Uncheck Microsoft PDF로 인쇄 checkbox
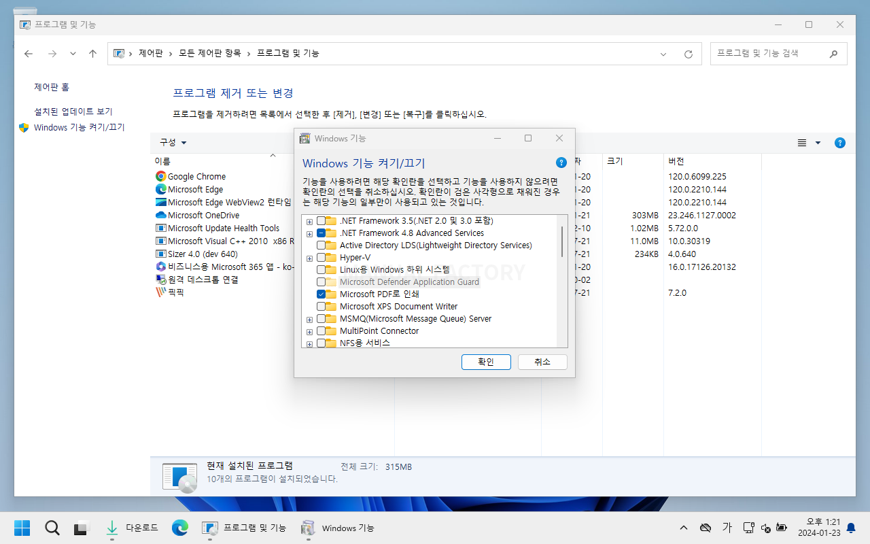 321,294
